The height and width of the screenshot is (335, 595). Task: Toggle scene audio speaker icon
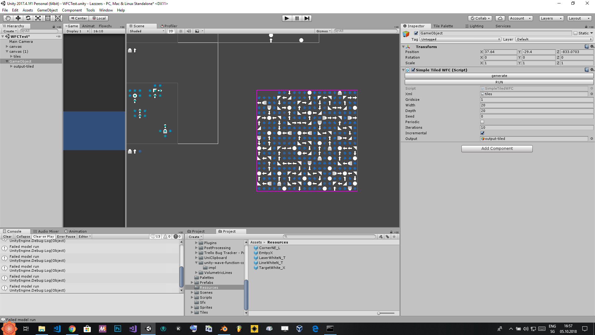pyautogui.click(x=189, y=31)
